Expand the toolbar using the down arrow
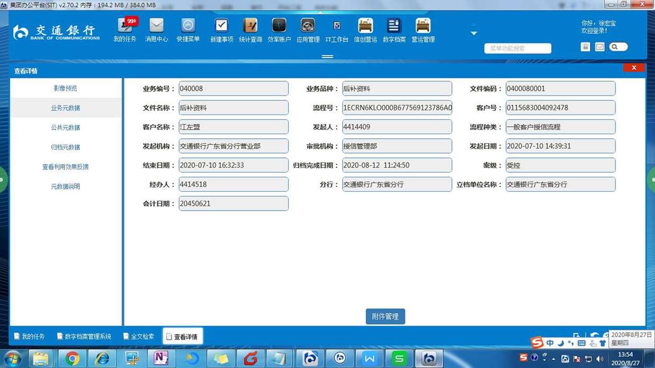 pos(474,33)
